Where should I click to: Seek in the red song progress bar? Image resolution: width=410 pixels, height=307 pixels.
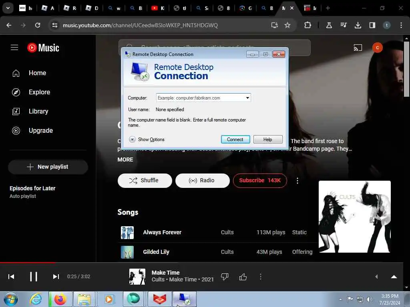coord(202,262)
